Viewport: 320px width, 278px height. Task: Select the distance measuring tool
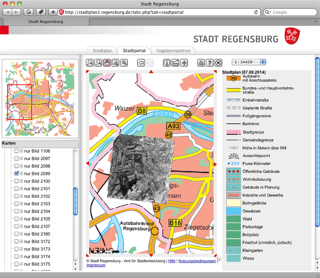[x=175, y=63]
